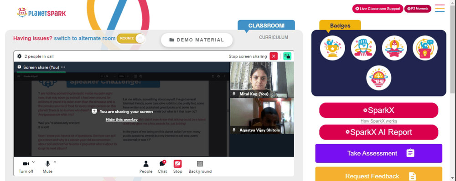Open the hamburger menu at top right

pos(440,8)
